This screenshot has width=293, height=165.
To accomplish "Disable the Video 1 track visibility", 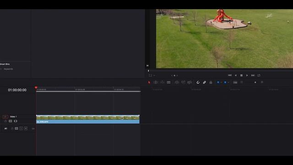I will (16, 121).
